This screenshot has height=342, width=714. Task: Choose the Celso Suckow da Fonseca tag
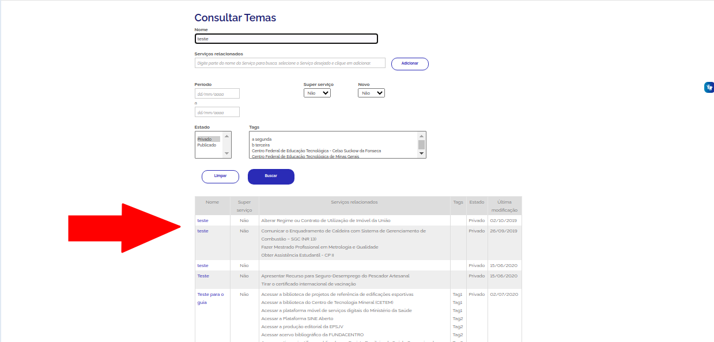[x=316, y=151]
